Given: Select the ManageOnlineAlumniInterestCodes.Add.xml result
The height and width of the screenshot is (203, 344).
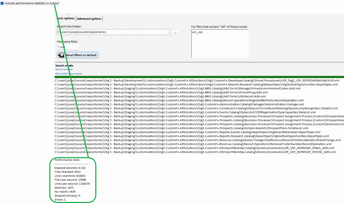Looking at the screenshot, I should pyautogui.click(x=177, y=88).
